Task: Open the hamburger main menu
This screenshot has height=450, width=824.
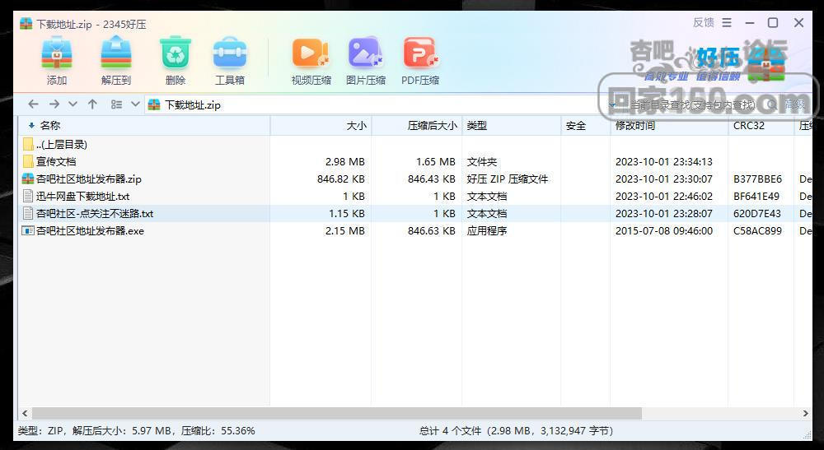Action: point(727,22)
